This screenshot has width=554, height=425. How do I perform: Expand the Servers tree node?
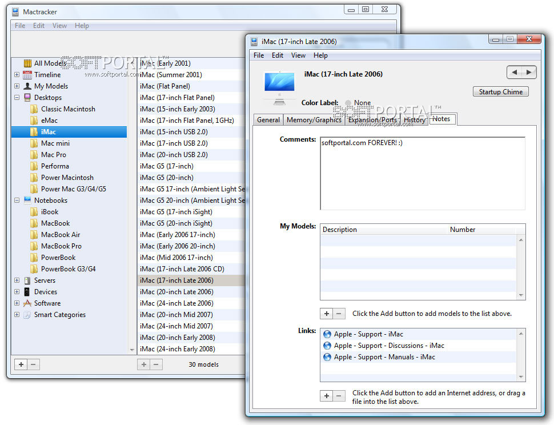[x=17, y=280]
